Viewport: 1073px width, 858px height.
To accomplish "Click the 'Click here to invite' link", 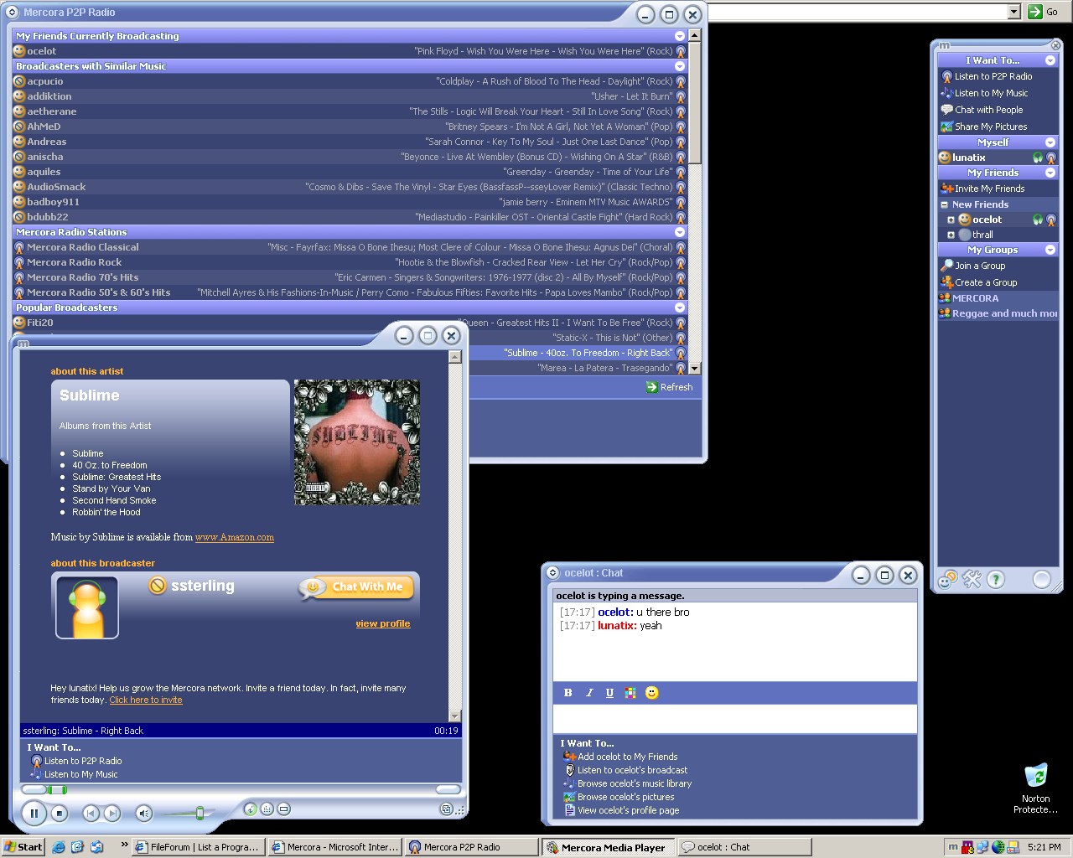I will 146,700.
